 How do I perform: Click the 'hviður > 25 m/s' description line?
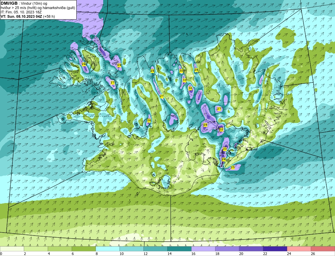pyautogui.click(x=38, y=8)
